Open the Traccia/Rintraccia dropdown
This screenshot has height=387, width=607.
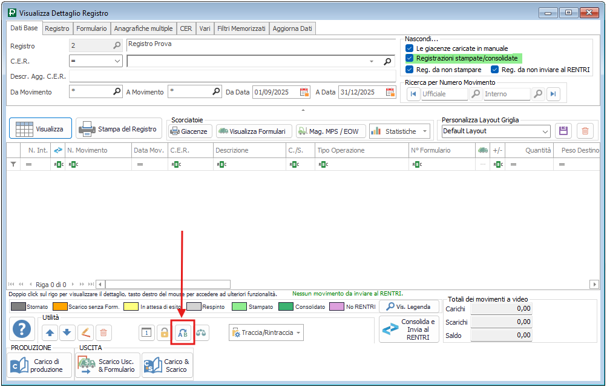coord(266,332)
